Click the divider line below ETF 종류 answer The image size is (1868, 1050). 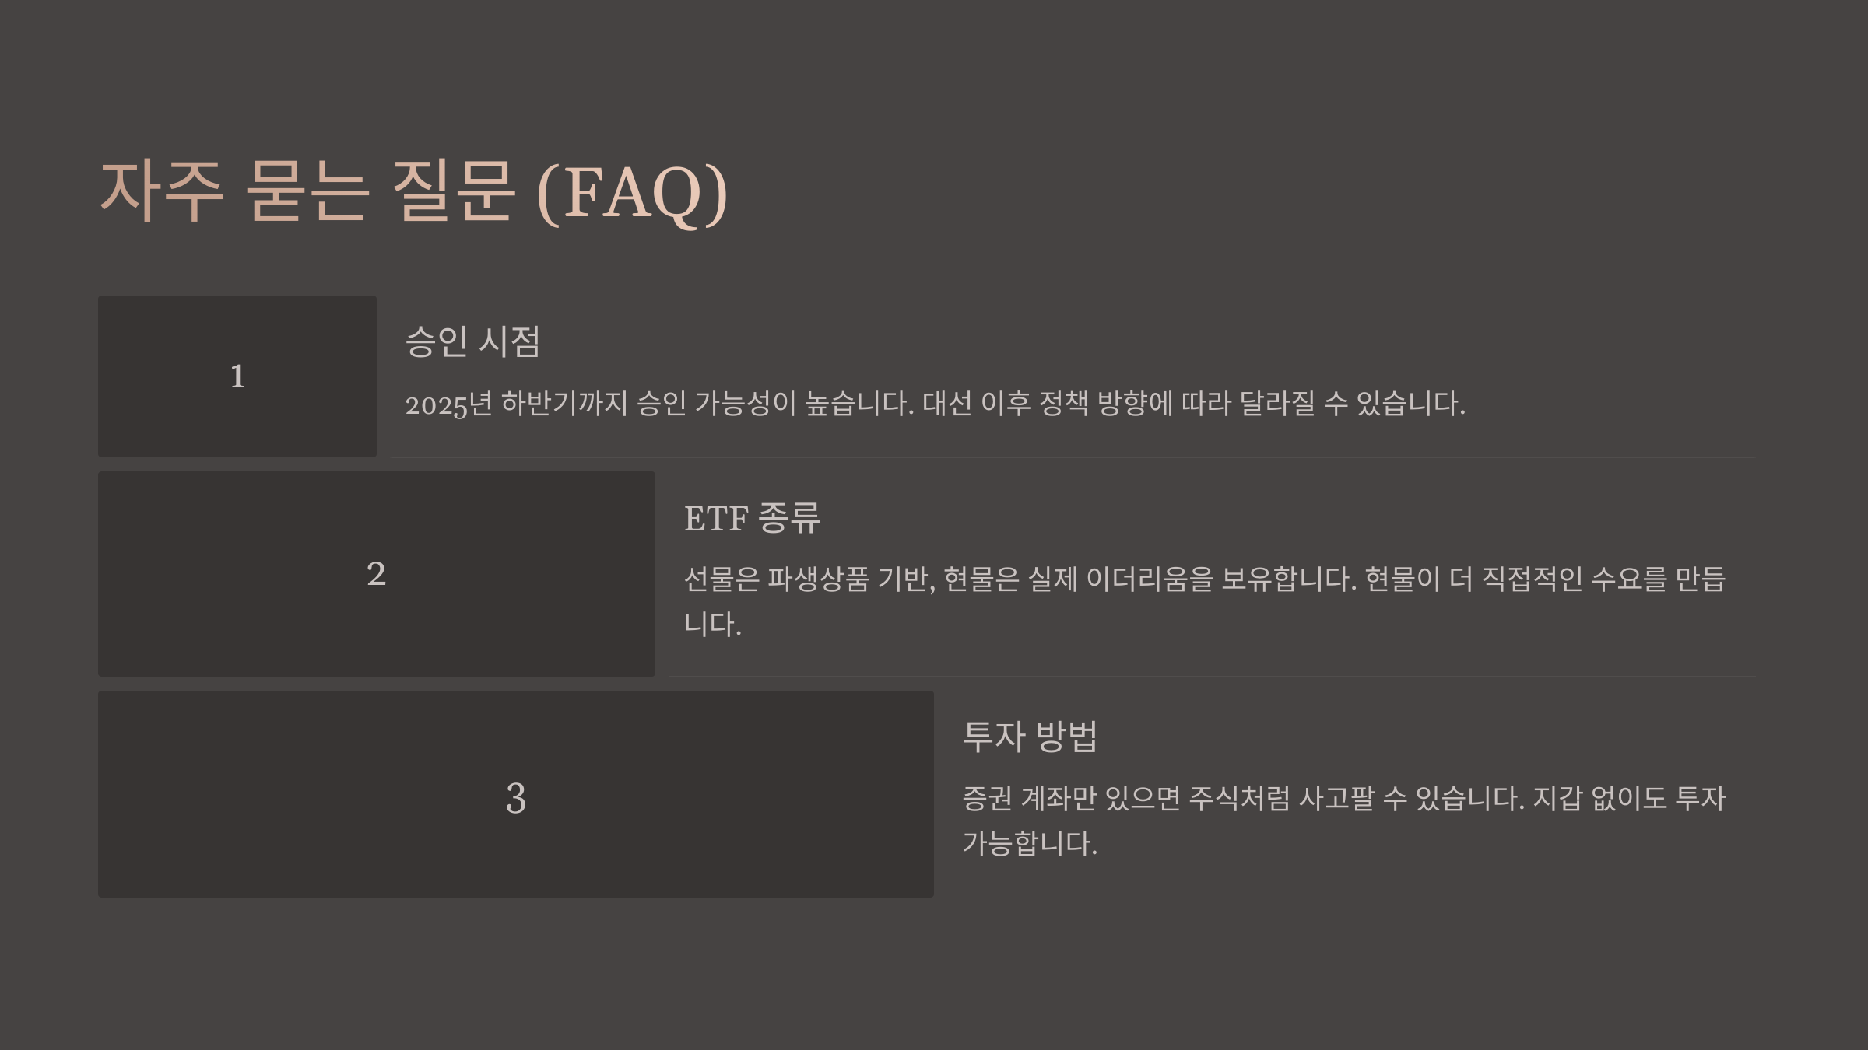click(1212, 677)
